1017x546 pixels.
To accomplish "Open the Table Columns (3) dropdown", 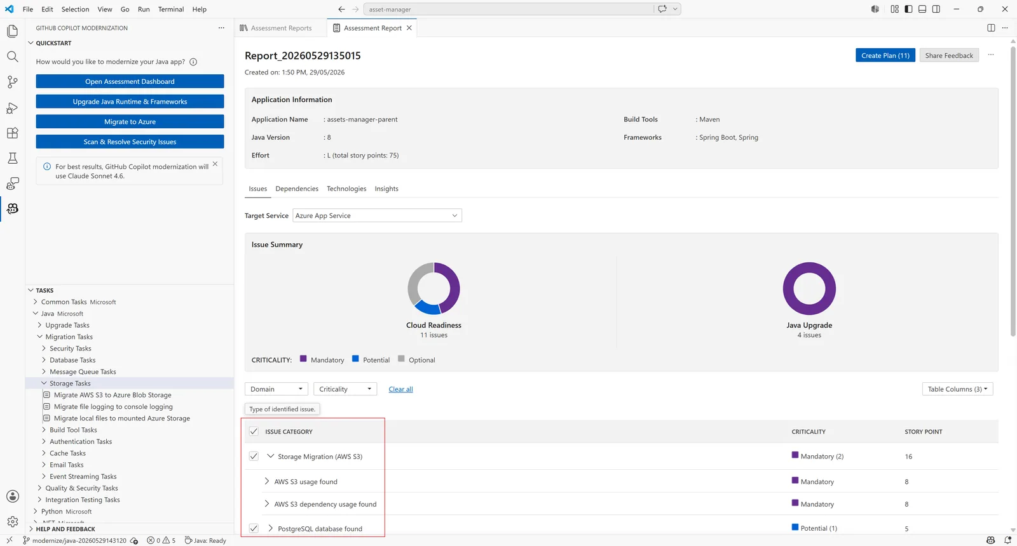I will coord(957,389).
